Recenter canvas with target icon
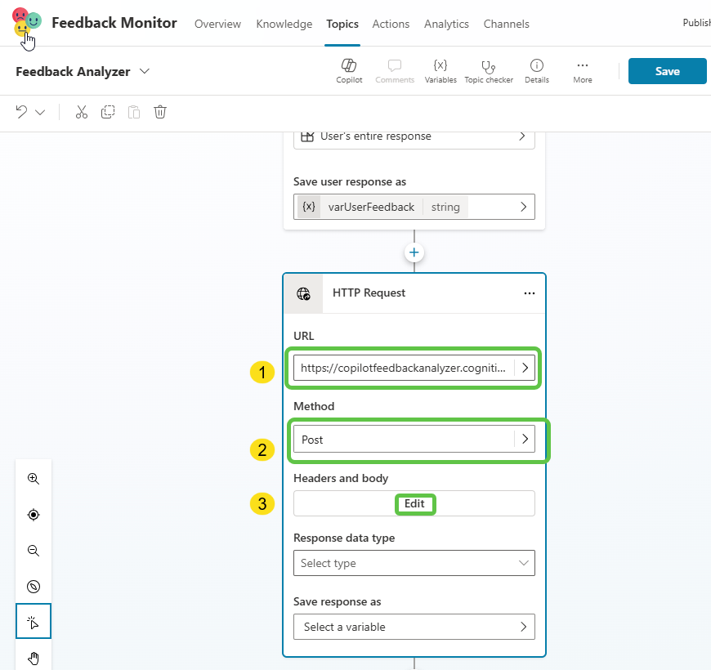The width and height of the screenshot is (711, 670). 34,515
